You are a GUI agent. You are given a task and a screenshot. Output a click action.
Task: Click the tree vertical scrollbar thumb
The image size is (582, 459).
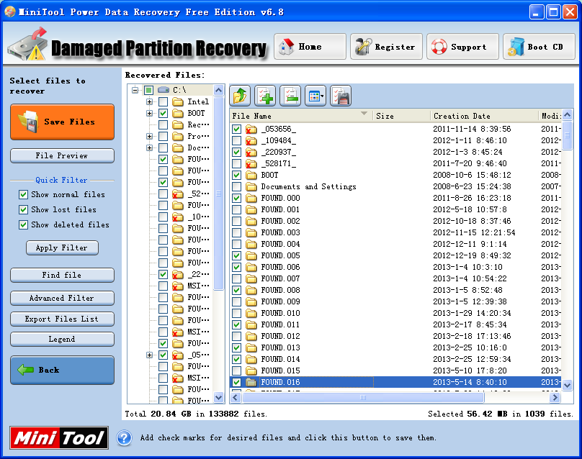pos(219,193)
